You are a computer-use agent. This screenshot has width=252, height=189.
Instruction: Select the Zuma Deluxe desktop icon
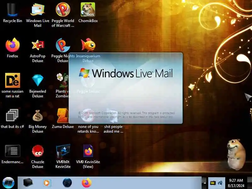(63, 119)
